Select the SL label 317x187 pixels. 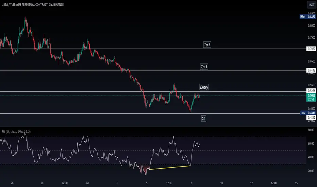click(x=204, y=118)
